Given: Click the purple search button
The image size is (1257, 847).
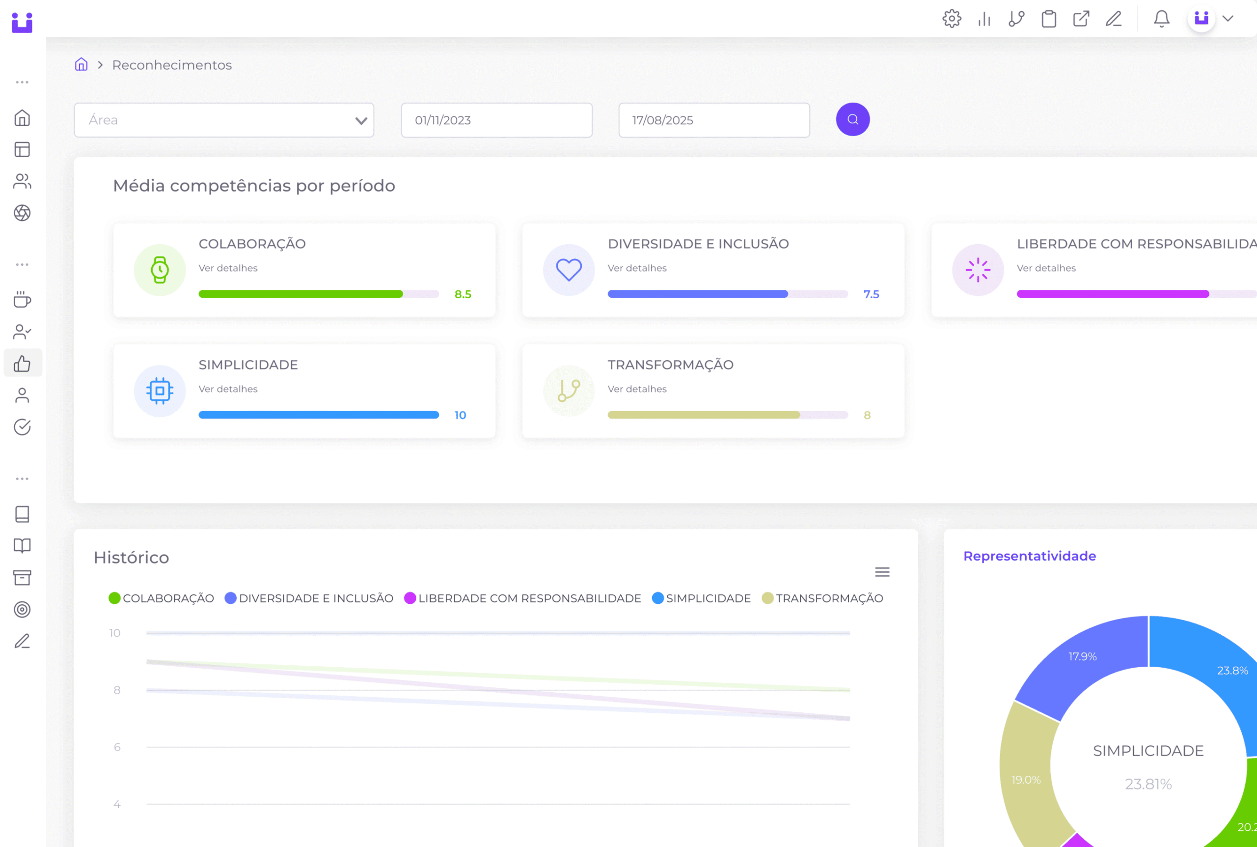Looking at the screenshot, I should click(x=852, y=119).
